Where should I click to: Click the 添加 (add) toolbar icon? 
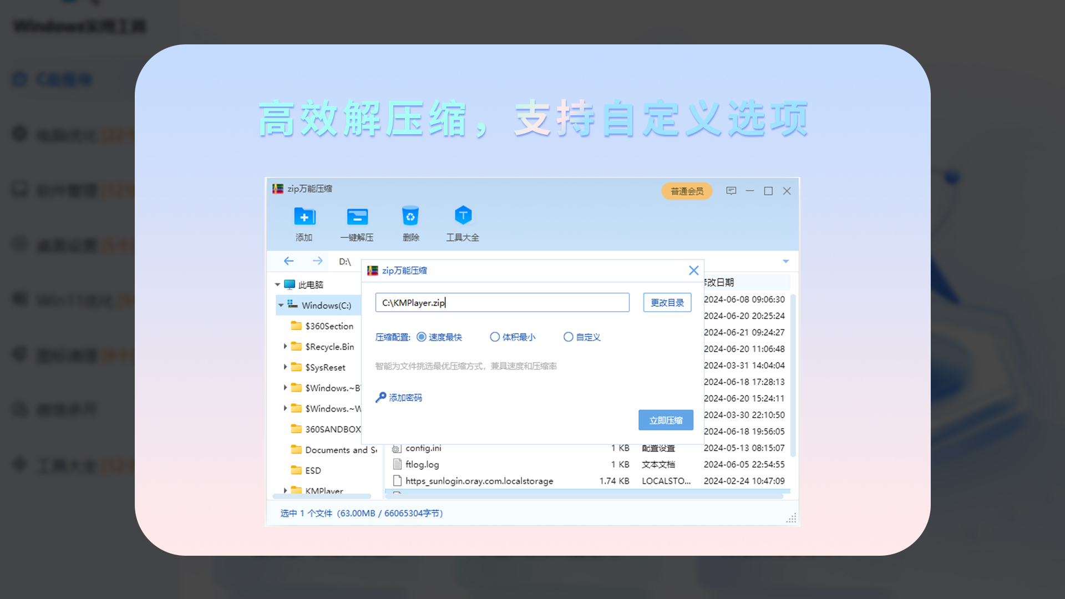coord(305,216)
